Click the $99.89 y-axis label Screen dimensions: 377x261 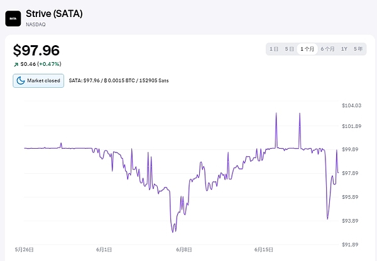(x=350, y=149)
